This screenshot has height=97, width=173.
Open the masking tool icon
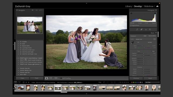click(150, 29)
